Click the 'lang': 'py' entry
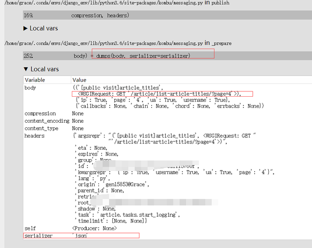The image size is (312, 248). (x=93, y=178)
